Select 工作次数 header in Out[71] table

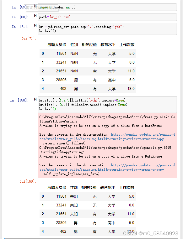[x=127, y=45]
